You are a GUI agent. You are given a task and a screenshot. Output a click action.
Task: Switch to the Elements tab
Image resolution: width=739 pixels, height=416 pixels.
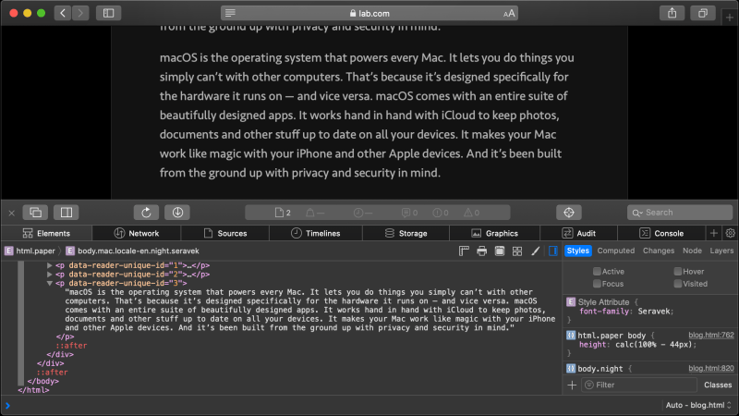click(x=46, y=233)
